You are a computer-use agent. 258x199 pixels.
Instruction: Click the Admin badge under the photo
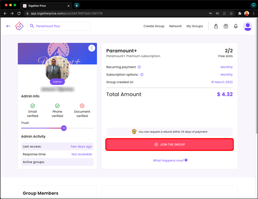57,82
